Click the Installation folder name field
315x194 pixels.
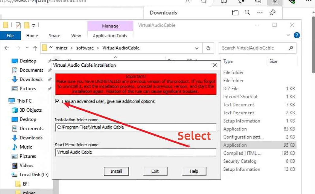136,127
